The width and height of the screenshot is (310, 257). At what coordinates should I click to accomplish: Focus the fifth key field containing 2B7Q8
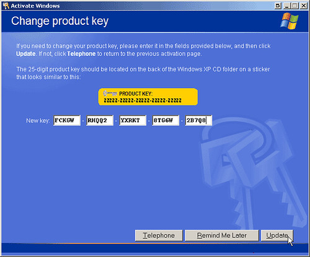pos(198,120)
